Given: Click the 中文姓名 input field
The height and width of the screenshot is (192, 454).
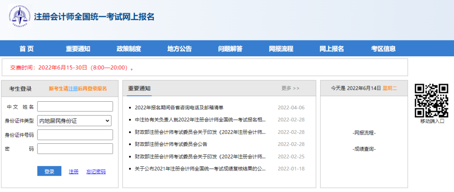Looking at the screenshot, I should pos(75,107).
